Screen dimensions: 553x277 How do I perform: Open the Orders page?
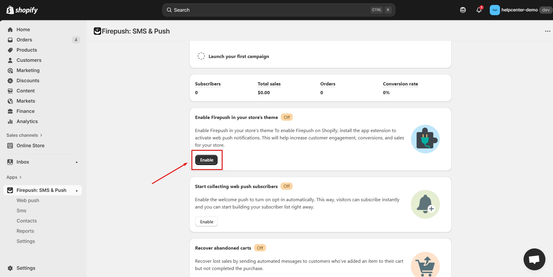[x=24, y=40]
